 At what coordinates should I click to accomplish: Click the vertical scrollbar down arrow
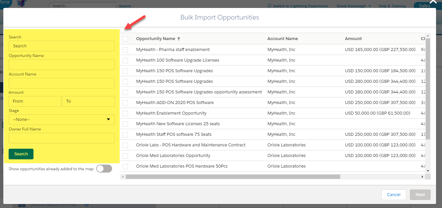[x=428, y=170]
